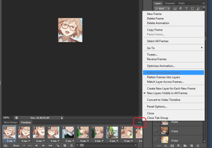Open the Kind filter dropdown
Viewport: 212px width, 148px height.
[162, 9]
